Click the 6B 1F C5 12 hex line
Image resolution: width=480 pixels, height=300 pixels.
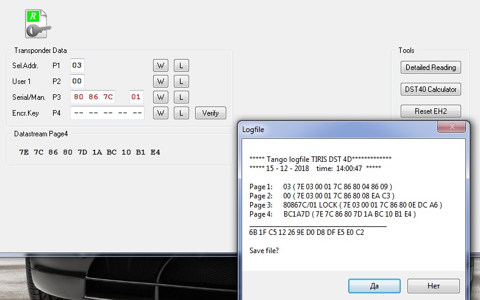click(x=306, y=232)
